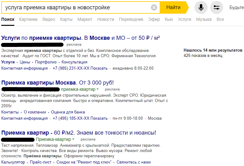Open the Прайс-лист sitelink

pos(40,162)
